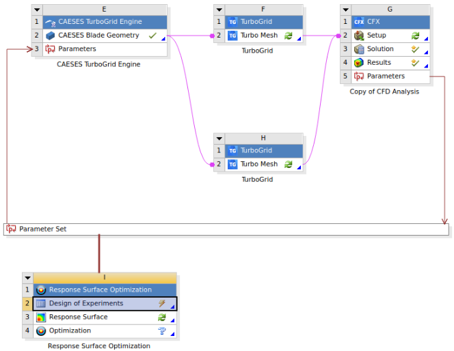The image size is (454, 351).
Task: Click the Solution cell status checkmark icon
Action: click(415, 49)
